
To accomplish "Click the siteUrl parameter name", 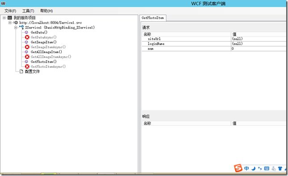I will tap(154, 39).
